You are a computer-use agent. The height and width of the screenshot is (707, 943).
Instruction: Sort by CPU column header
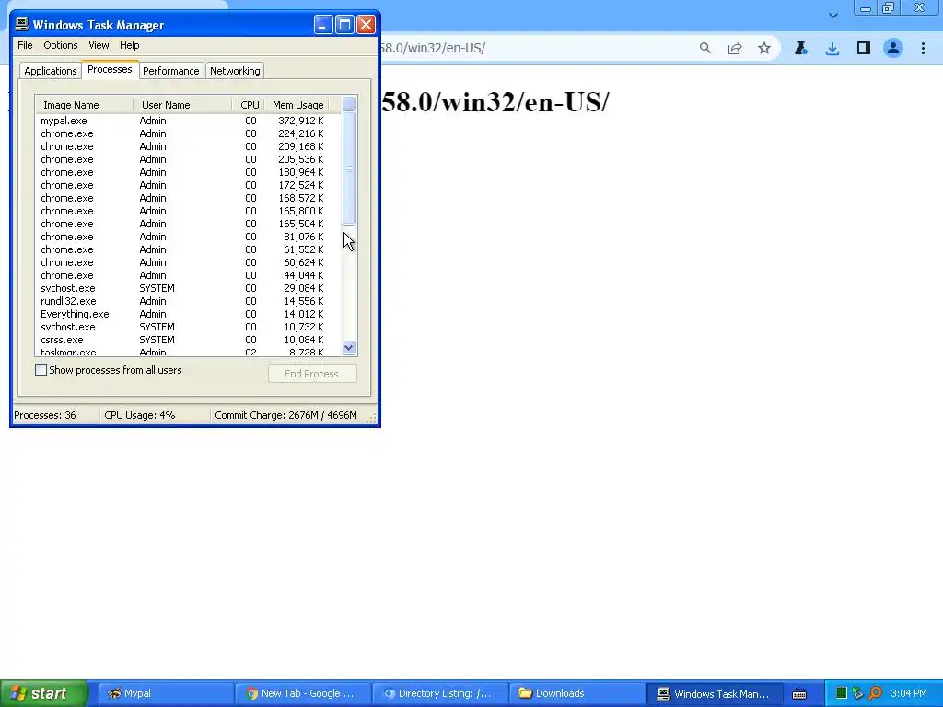click(x=249, y=105)
